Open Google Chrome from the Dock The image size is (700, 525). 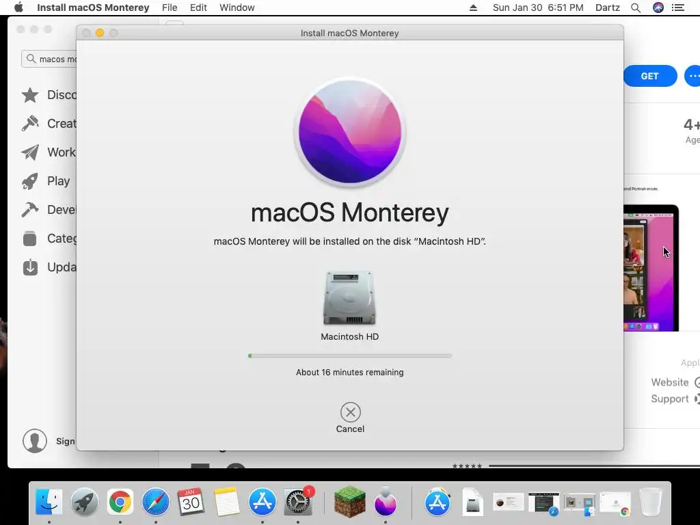[120, 502]
